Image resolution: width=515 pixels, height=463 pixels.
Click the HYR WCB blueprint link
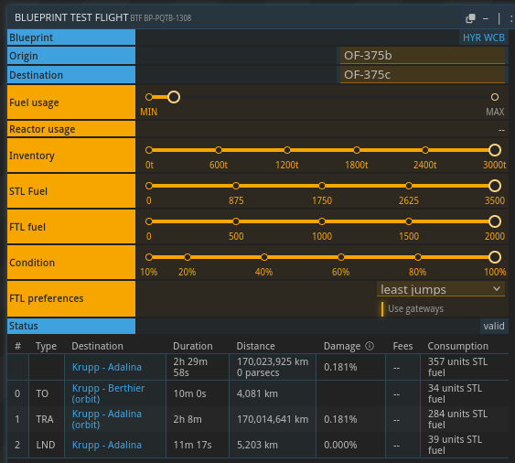pyautogui.click(x=484, y=38)
